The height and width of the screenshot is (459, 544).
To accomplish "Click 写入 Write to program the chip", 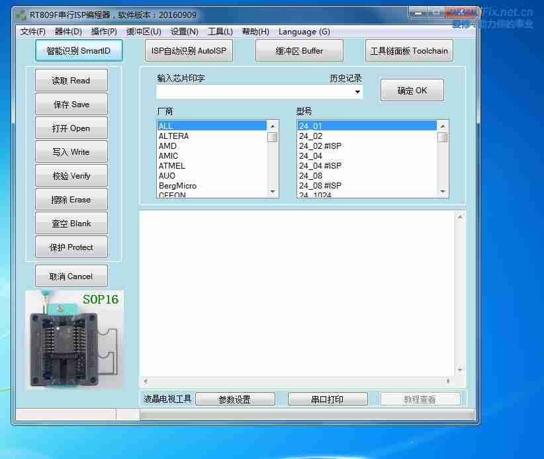I will (71, 151).
